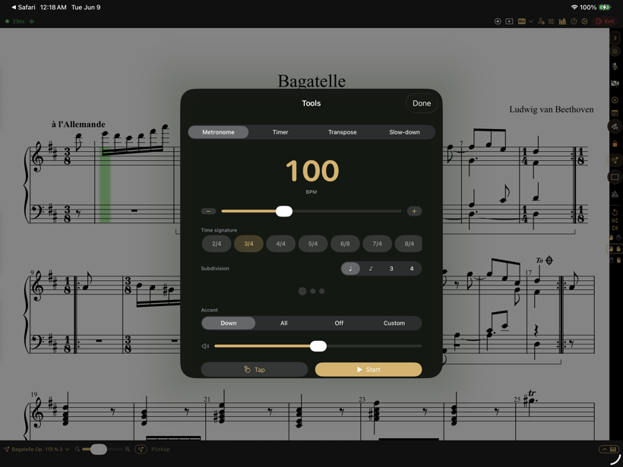Open the help question mark icon
The height and width of the screenshot is (467, 623).
(574, 21)
